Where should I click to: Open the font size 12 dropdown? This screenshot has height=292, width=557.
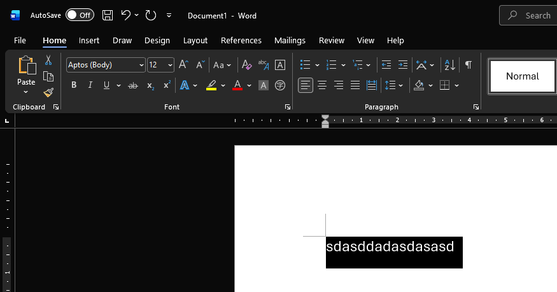pos(170,66)
